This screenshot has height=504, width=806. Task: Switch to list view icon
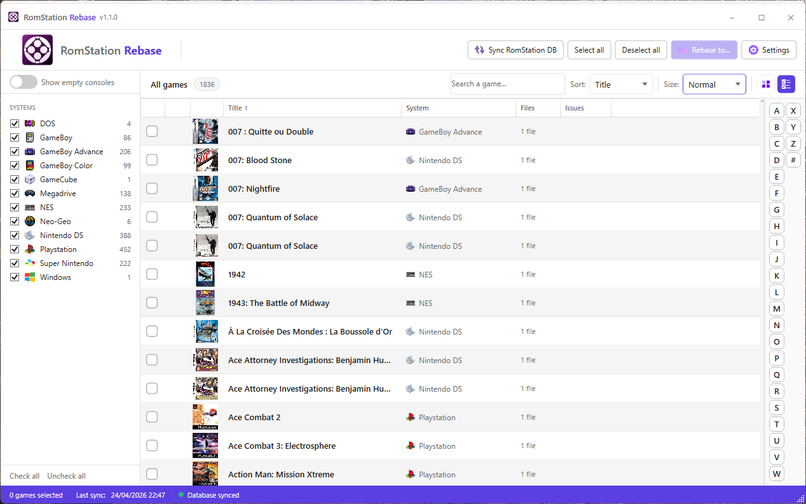click(786, 84)
